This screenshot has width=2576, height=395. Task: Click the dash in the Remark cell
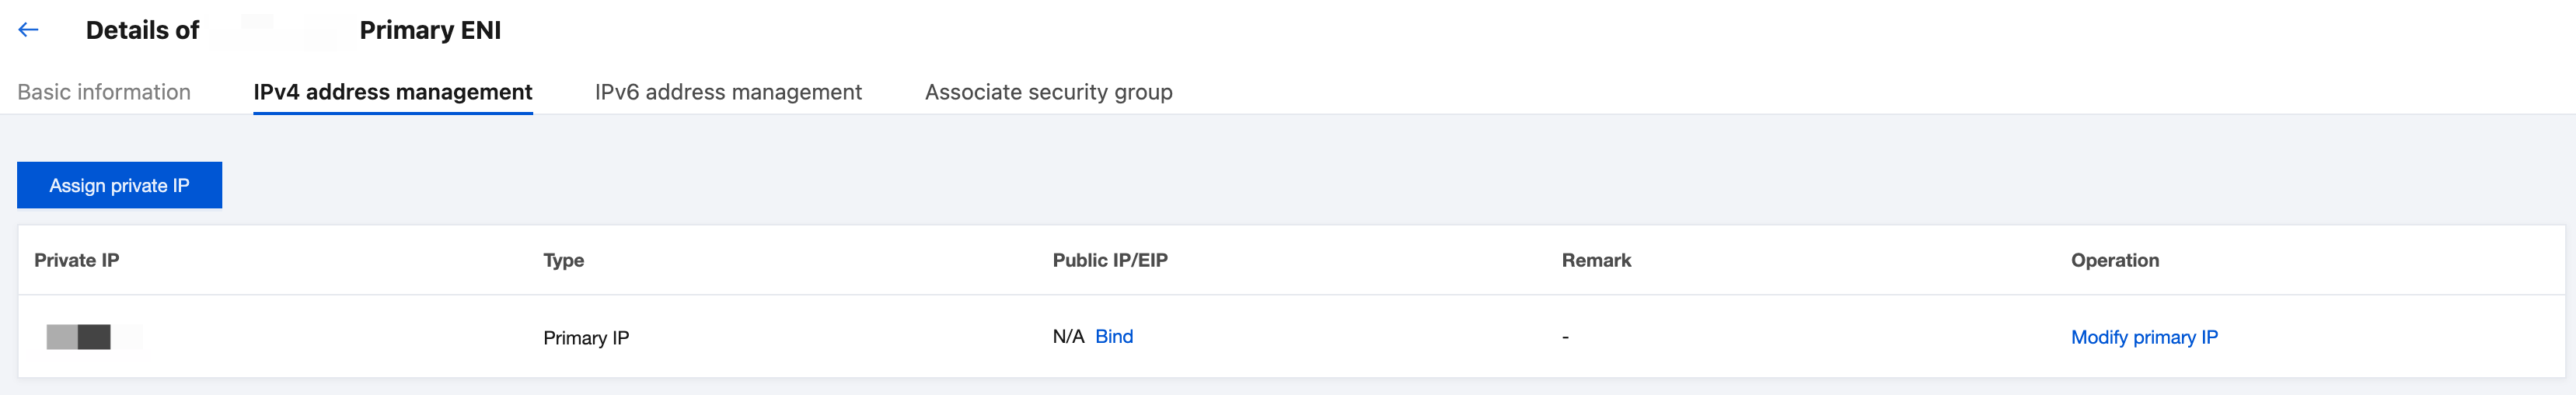point(1565,338)
